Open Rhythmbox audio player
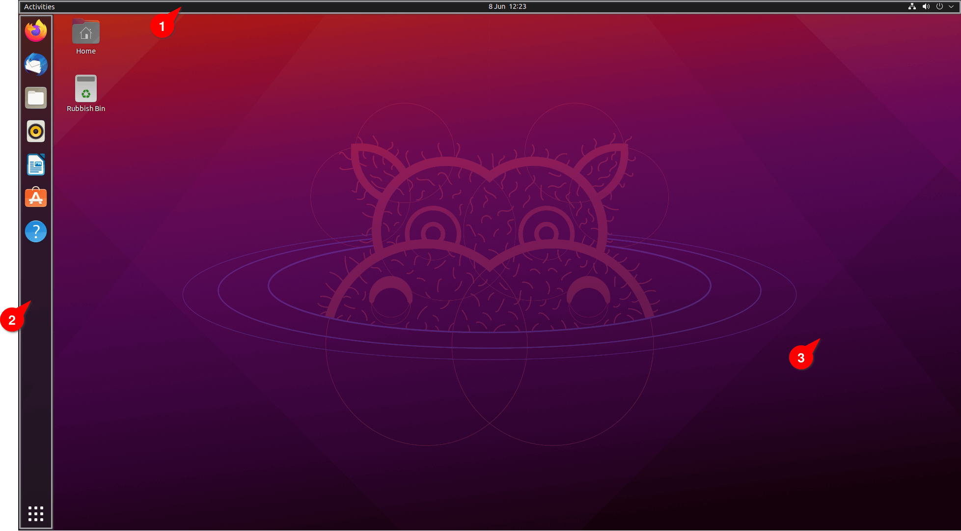Viewport: 961px width, 531px height. [35, 132]
